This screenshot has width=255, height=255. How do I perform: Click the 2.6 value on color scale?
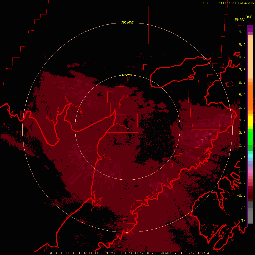(242, 145)
